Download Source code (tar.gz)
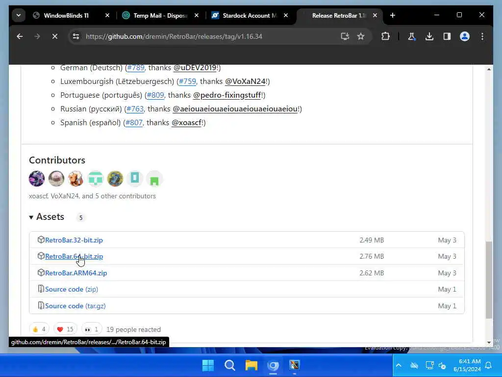Image resolution: width=502 pixels, height=377 pixels. click(75, 306)
